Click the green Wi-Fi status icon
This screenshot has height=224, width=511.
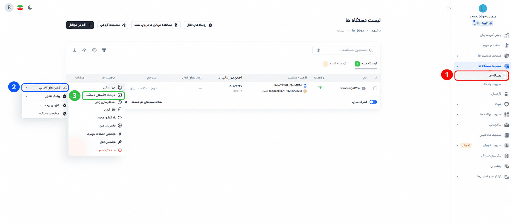pyautogui.click(x=320, y=87)
